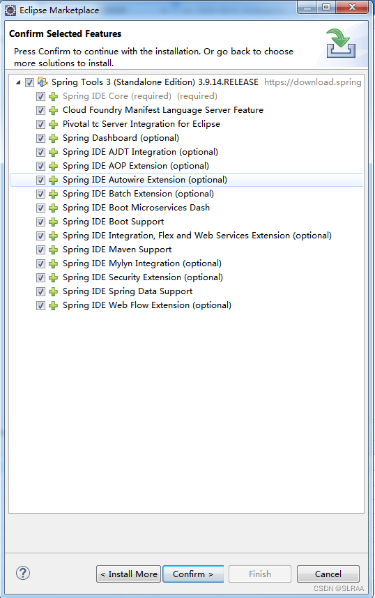Screen dimensions: 375x598
Task: Uncheck Spring IDE Batch Extension checkbox
Action: 41,194
